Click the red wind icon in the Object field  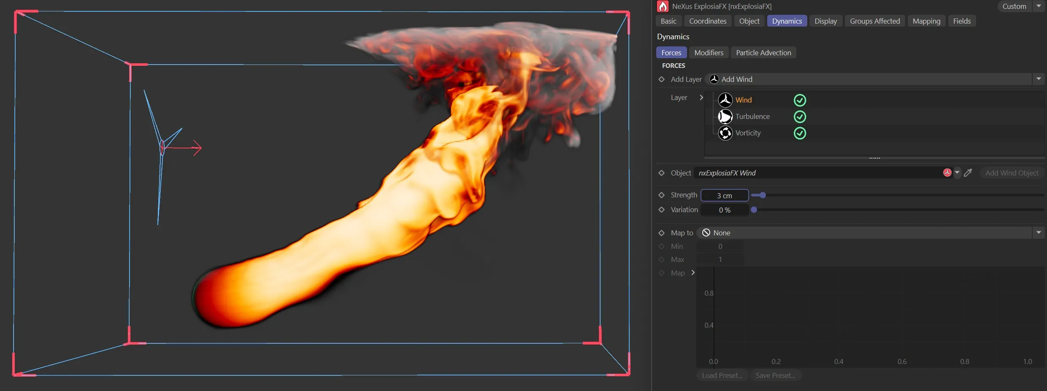[947, 173]
